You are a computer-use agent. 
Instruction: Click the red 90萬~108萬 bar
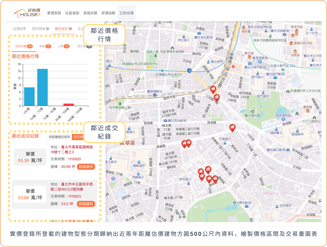[x=69, y=105]
